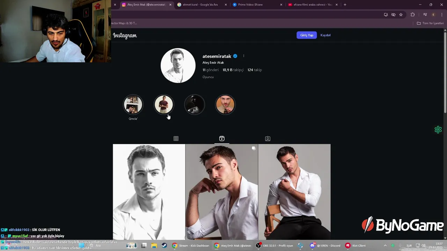Open the Chrome three-dot menu
Screen dimensions: 447x251
pyautogui.click(x=441, y=15)
